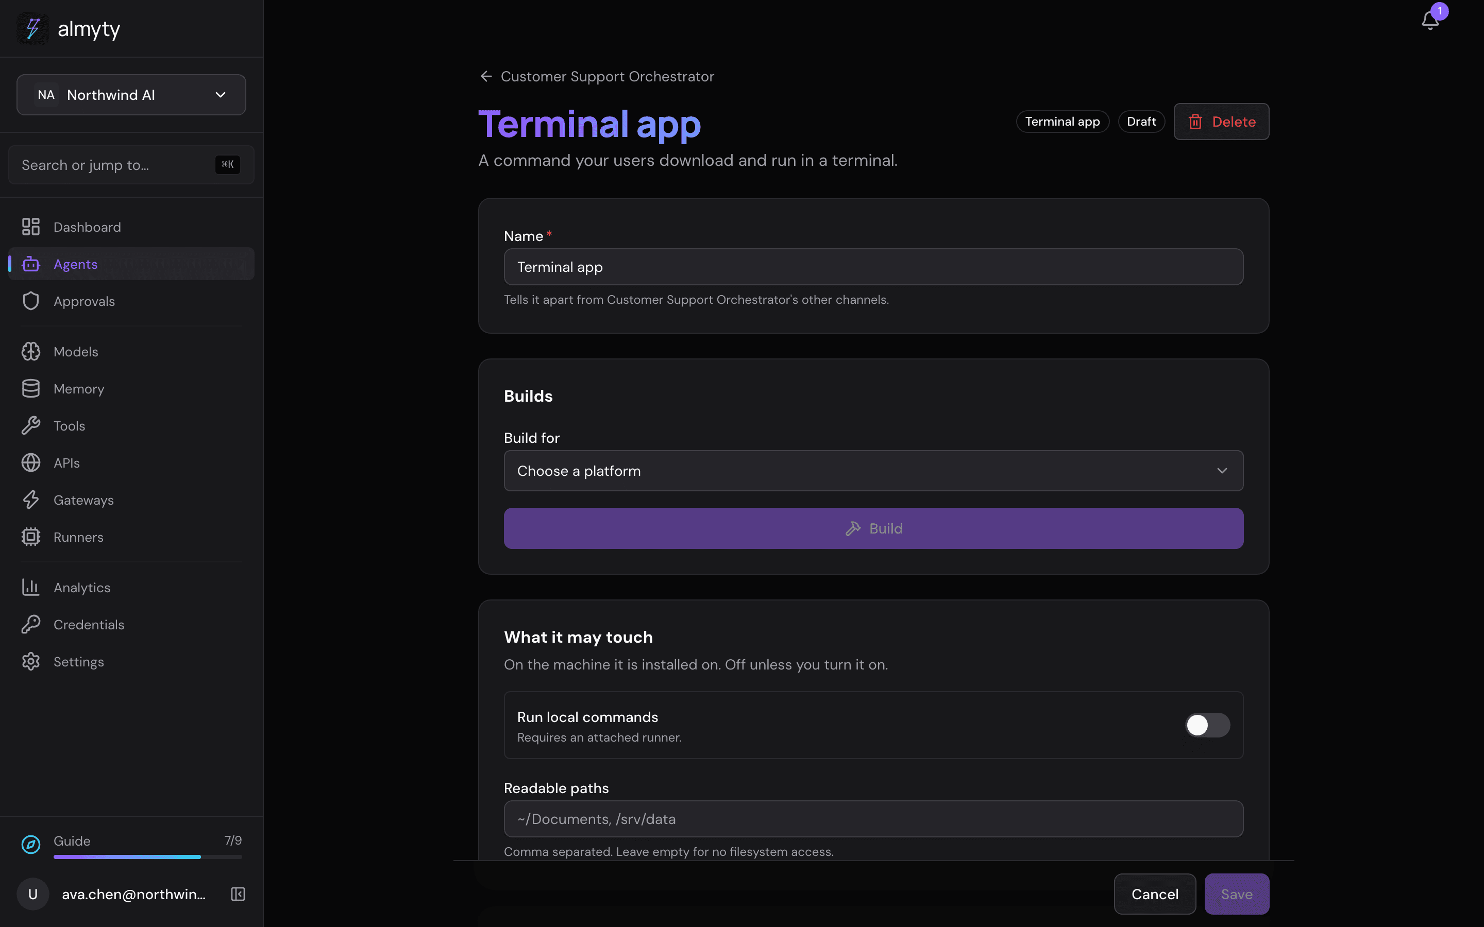
Task: Navigate to Gateways
Action: point(131,500)
